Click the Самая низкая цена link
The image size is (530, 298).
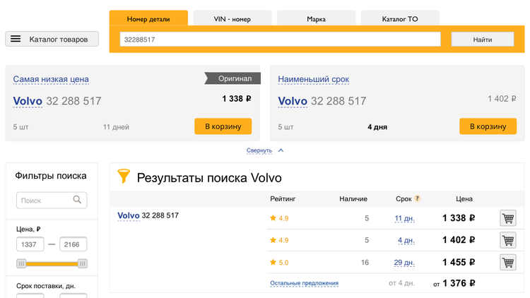51,79
